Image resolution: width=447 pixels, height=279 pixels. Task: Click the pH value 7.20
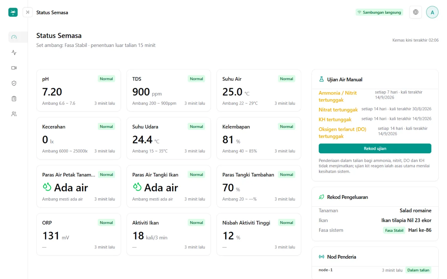tap(52, 92)
